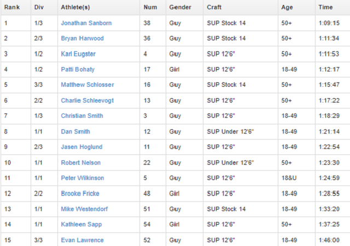Open Christian Smith's athlete page

pyautogui.click(x=82, y=116)
